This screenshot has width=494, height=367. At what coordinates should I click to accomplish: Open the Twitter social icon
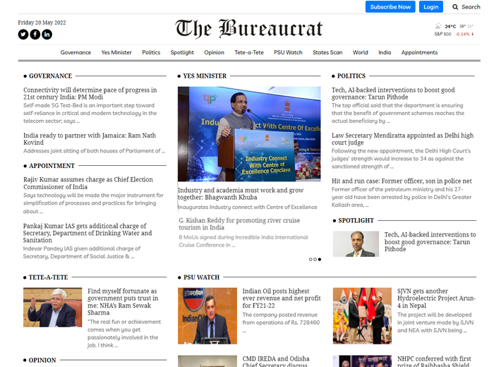23,34
